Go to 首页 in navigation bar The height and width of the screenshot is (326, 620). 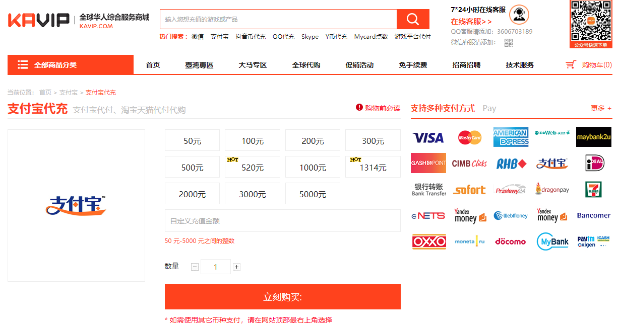(x=153, y=65)
